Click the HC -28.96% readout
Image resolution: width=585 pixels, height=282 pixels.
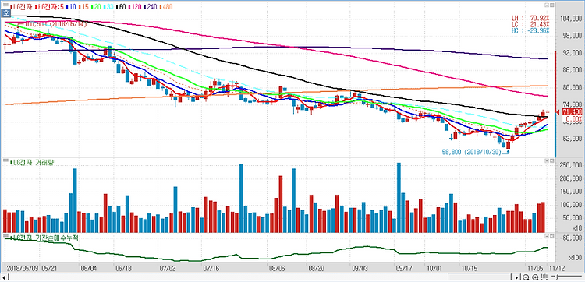click(x=530, y=30)
